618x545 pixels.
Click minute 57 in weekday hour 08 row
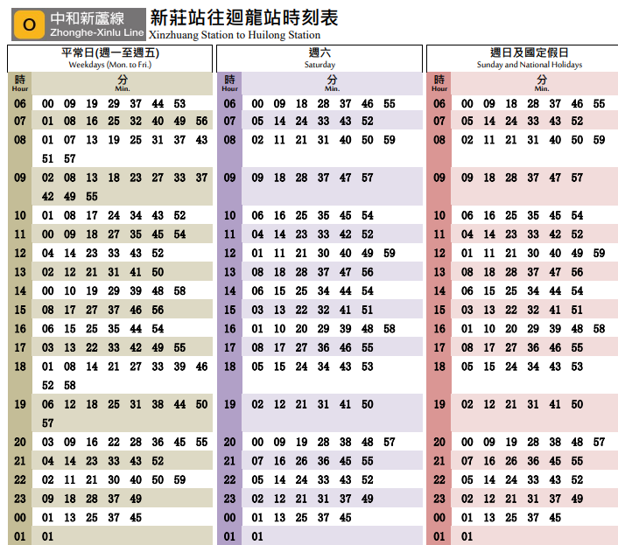(x=70, y=158)
